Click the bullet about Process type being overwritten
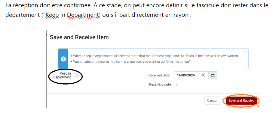Image resolution: width=276 pixels, height=113 pixels. 156,56
